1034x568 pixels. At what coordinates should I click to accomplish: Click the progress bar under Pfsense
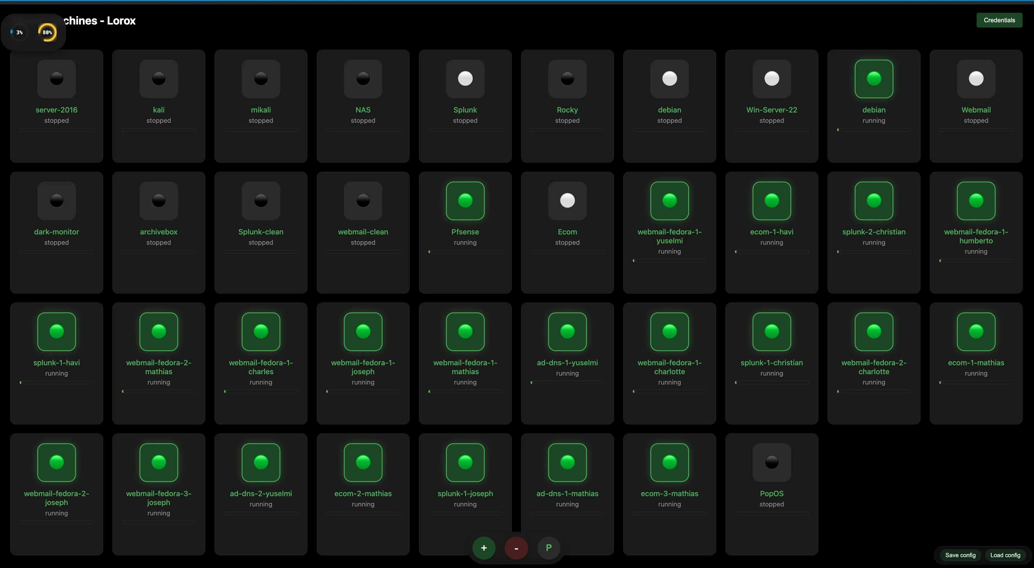pos(465,252)
